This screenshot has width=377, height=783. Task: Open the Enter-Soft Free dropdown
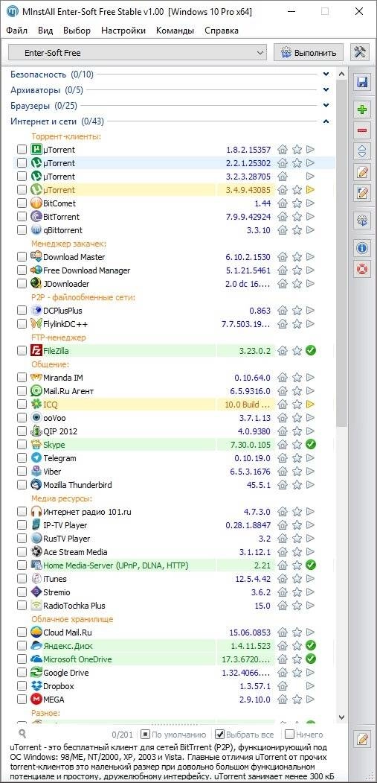point(138,52)
